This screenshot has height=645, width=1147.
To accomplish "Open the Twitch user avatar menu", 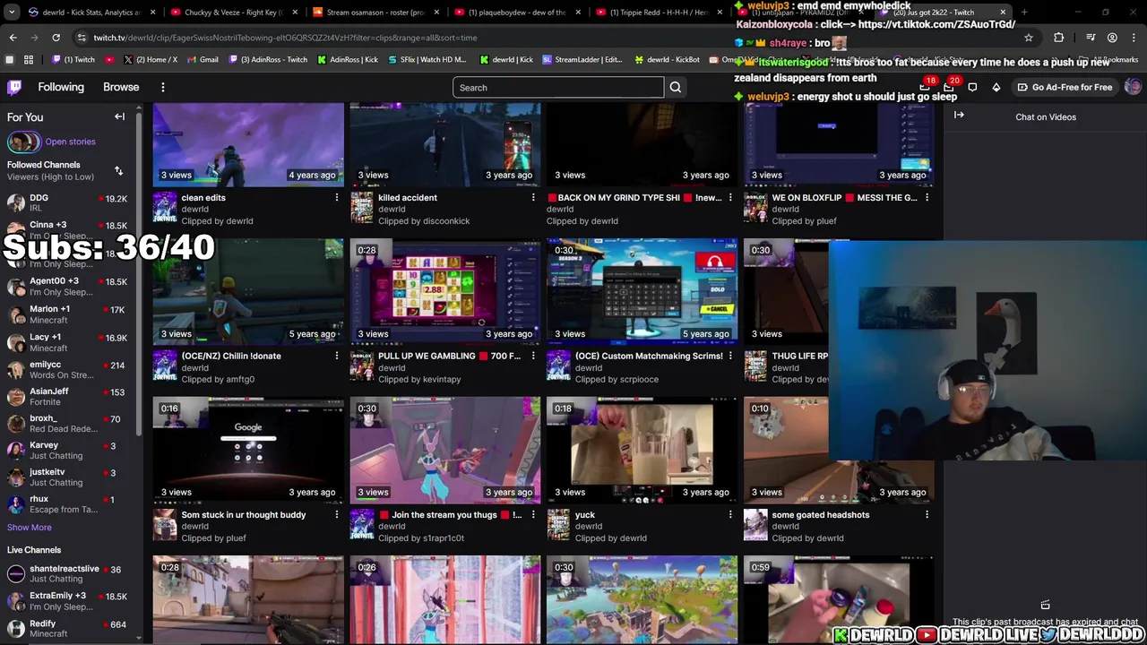I will tap(1133, 87).
